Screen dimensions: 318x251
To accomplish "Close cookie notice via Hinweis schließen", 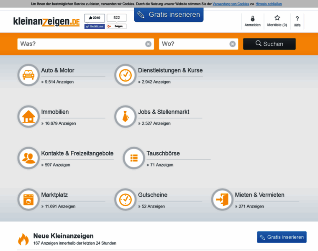I will [269, 4].
